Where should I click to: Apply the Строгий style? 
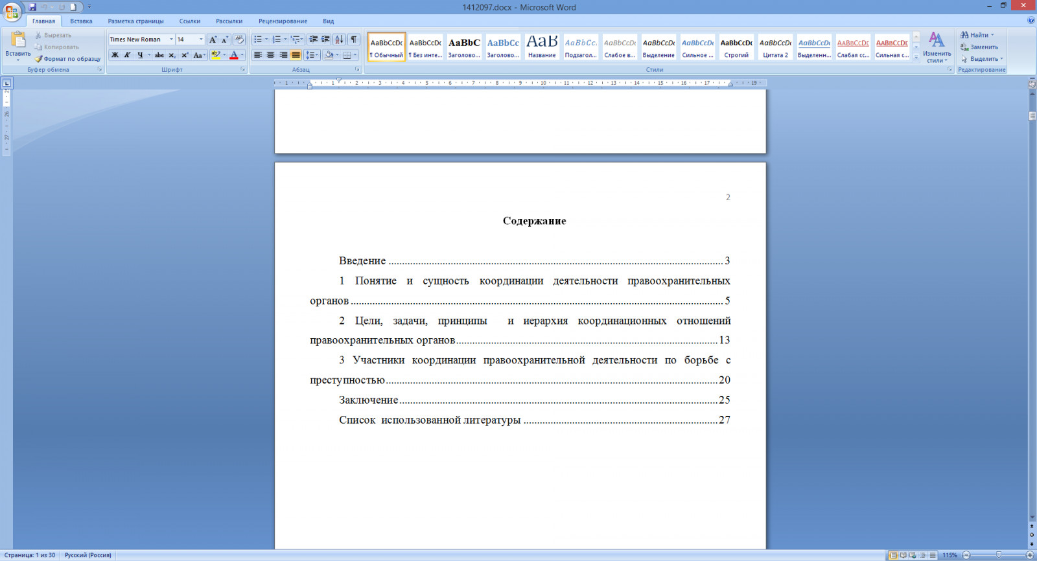[736, 47]
